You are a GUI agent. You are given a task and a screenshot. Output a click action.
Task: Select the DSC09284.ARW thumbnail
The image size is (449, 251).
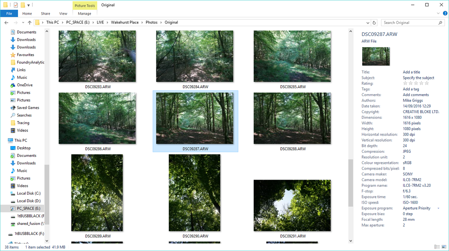click(x=195, y=56)
